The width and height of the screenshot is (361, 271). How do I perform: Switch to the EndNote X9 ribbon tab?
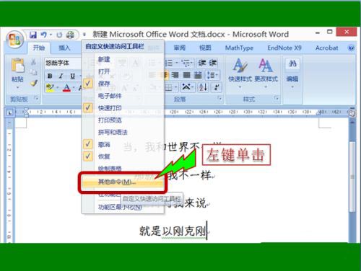284,48
